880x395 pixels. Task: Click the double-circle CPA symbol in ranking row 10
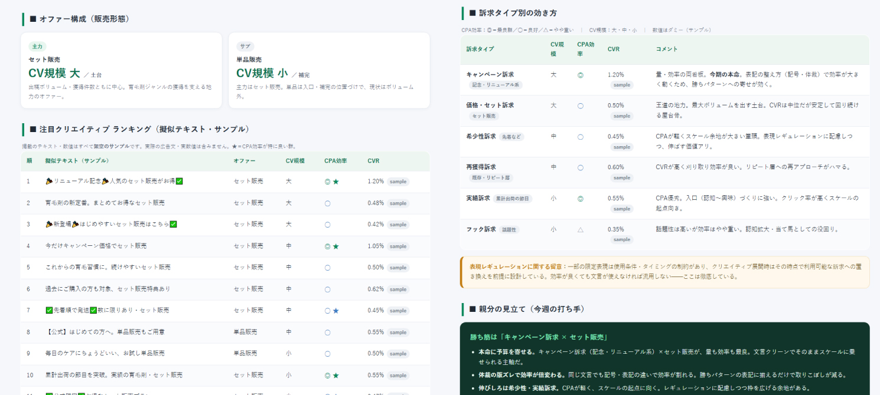[x=327, y=376]
